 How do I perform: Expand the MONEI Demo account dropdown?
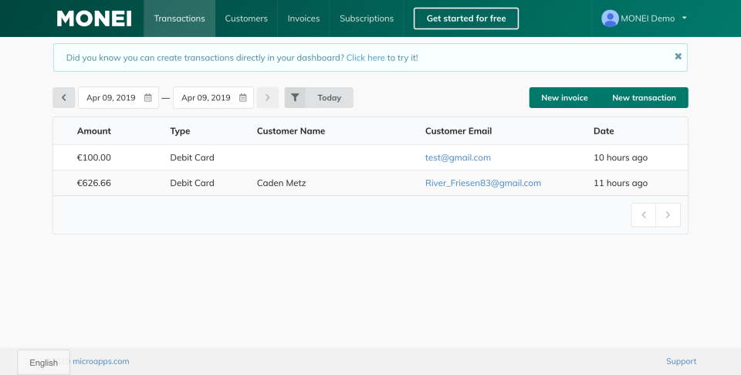(684, 19)
